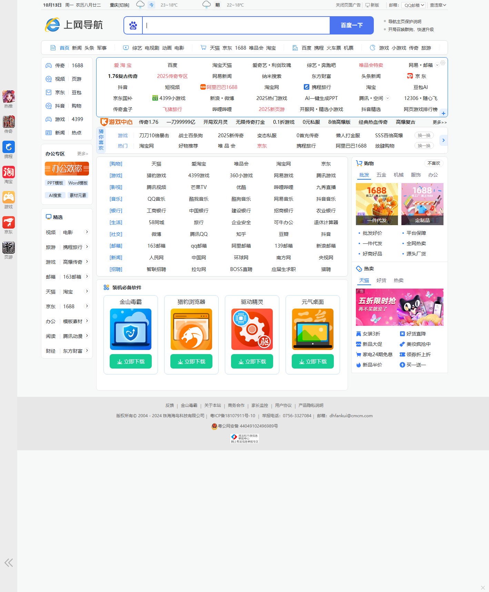Switch to the 机械 shopping tab

click(x=399, y=175)
